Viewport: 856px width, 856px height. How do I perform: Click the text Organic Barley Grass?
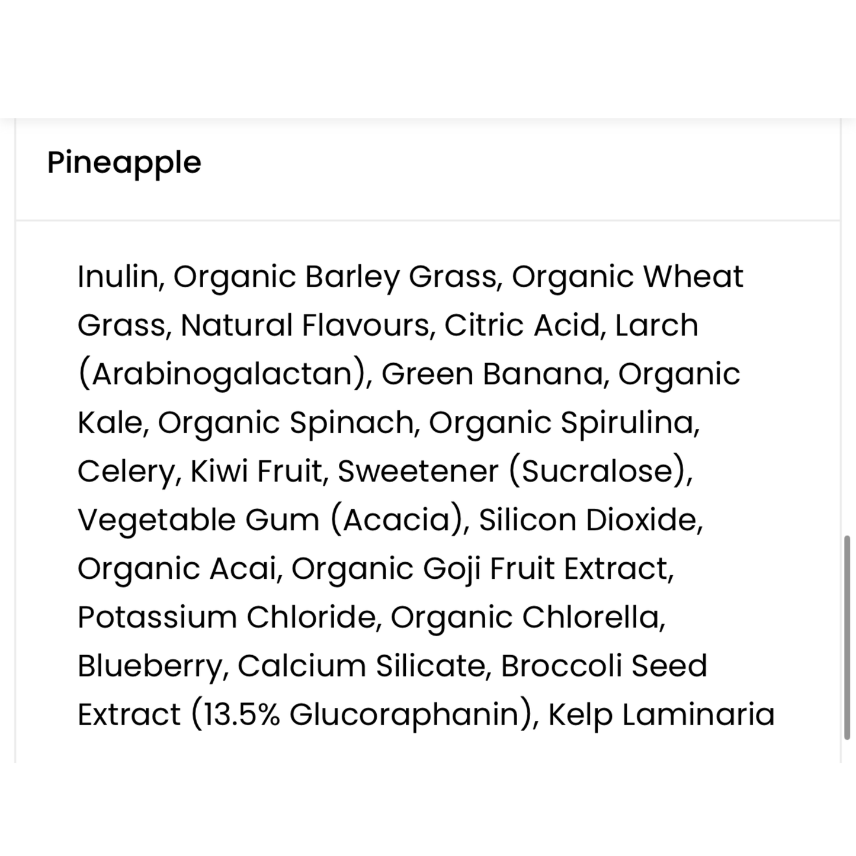pos(335,277)
